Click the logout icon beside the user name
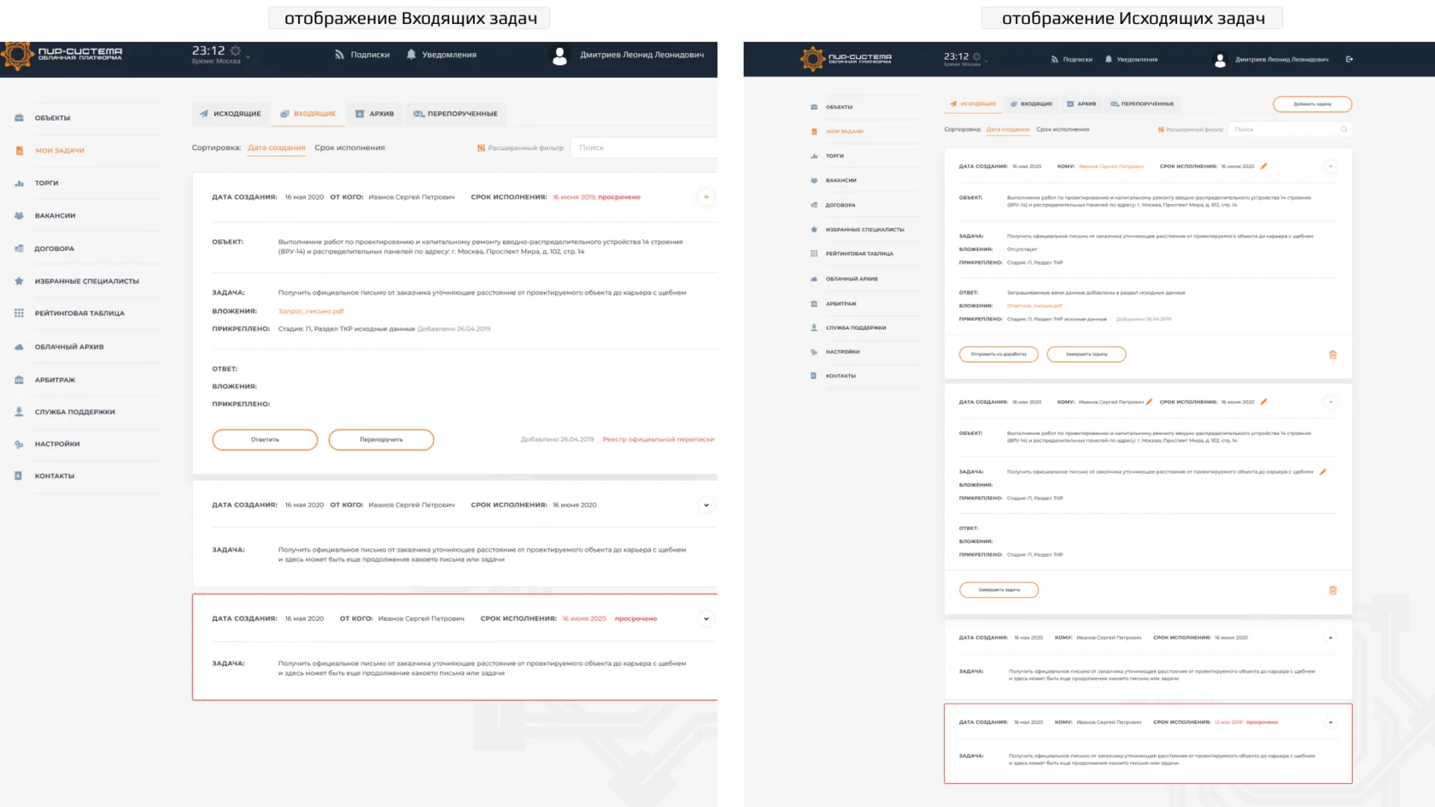 1350,60
